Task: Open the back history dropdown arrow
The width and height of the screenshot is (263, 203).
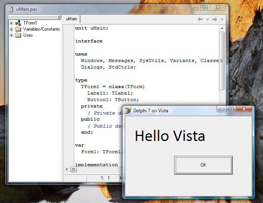Action: point(207,20)
